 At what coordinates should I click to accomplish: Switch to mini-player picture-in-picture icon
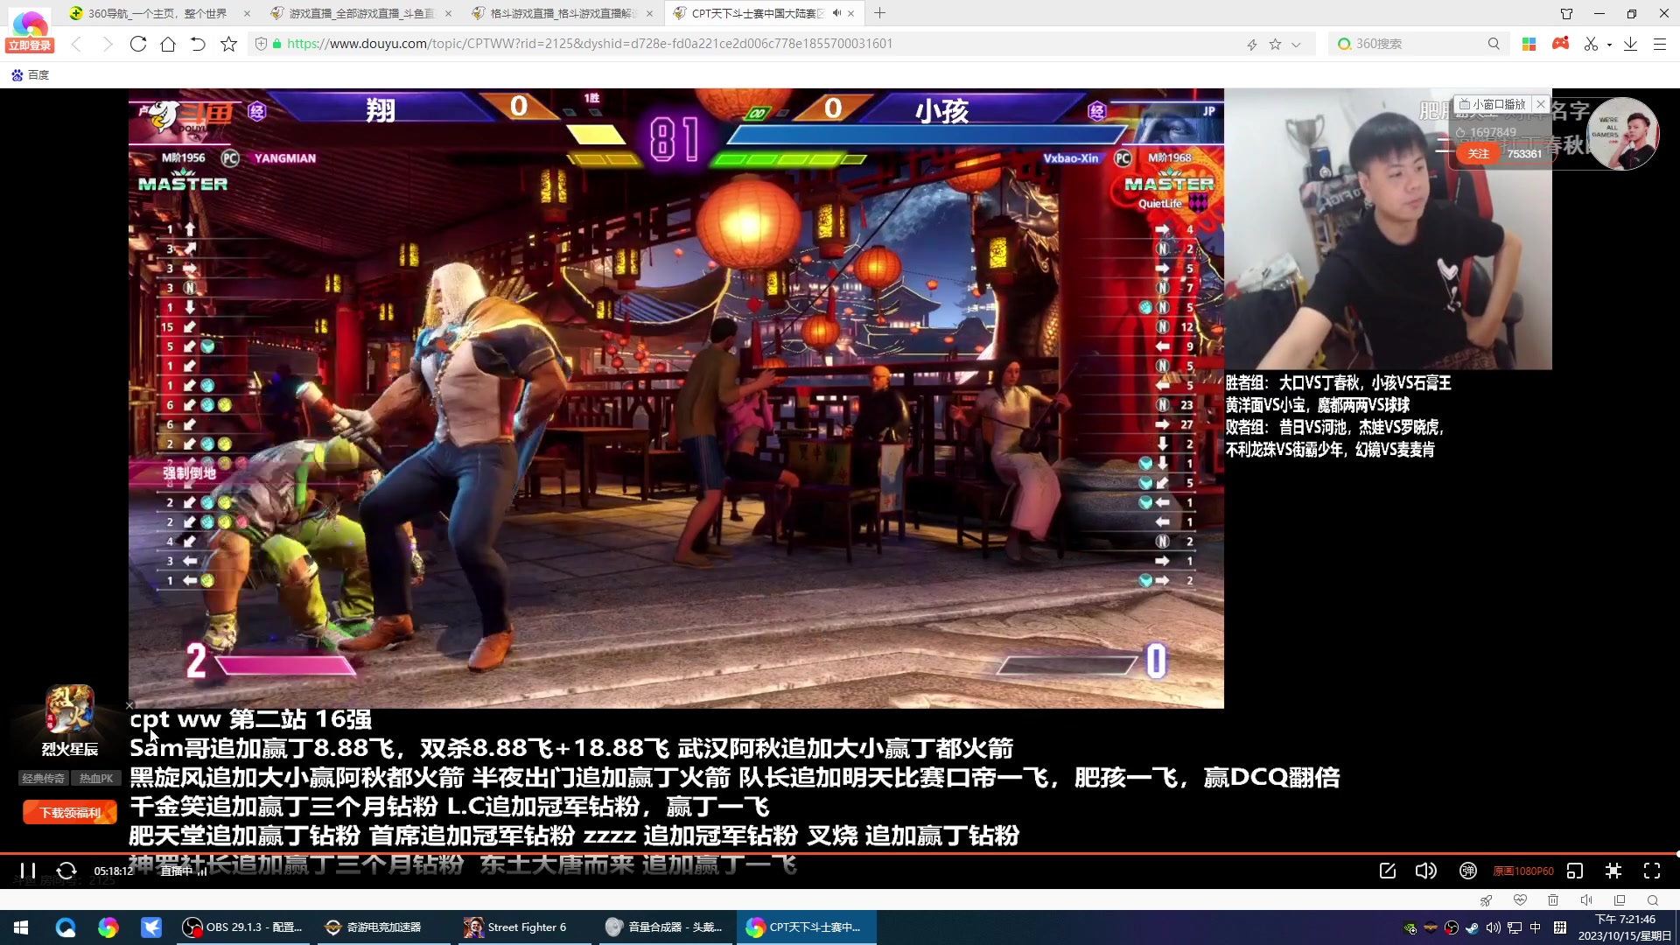[x=1575, y=871]
